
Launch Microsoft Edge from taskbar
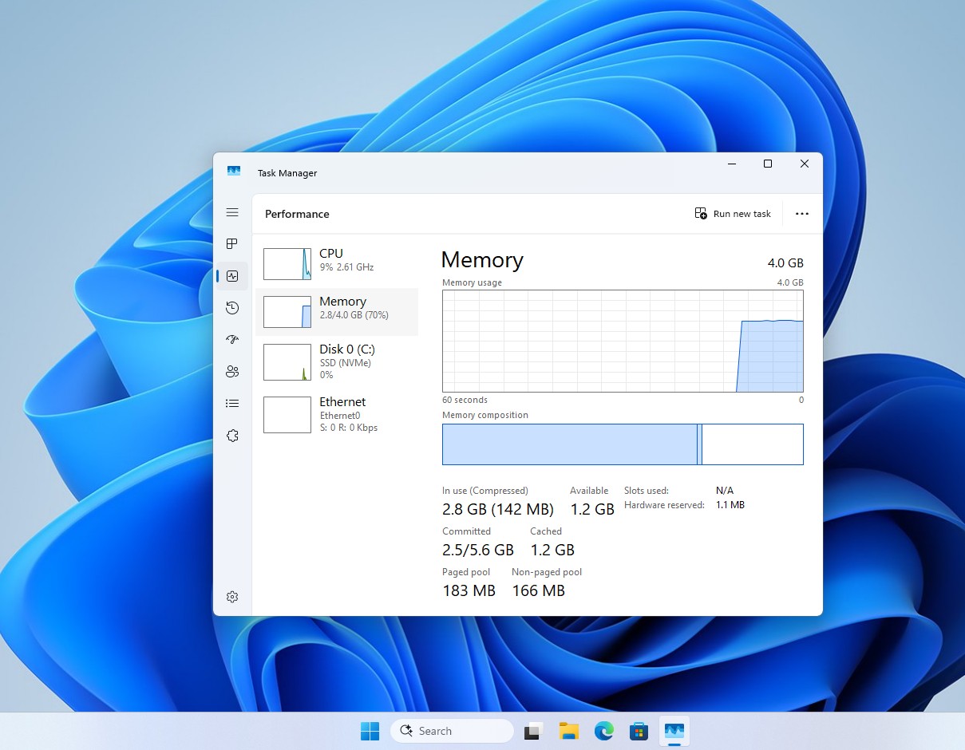point(603,731)
